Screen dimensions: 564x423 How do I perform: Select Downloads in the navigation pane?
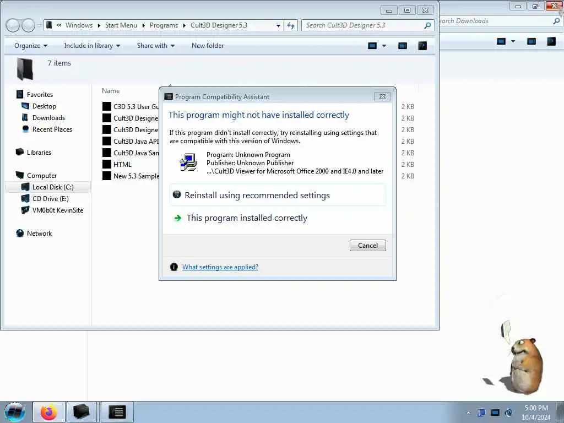(x=48, y=118)
